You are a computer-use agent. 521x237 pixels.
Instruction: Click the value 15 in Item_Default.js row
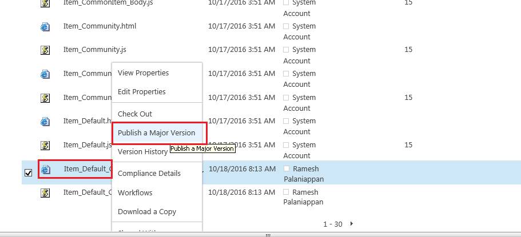pos(408,145)
